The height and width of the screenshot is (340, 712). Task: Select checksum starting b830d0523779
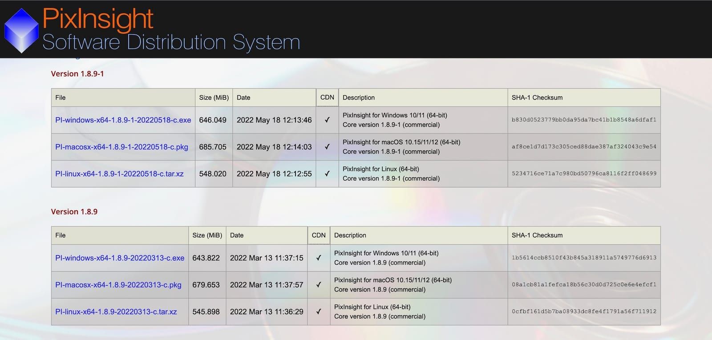click(584, 120)
